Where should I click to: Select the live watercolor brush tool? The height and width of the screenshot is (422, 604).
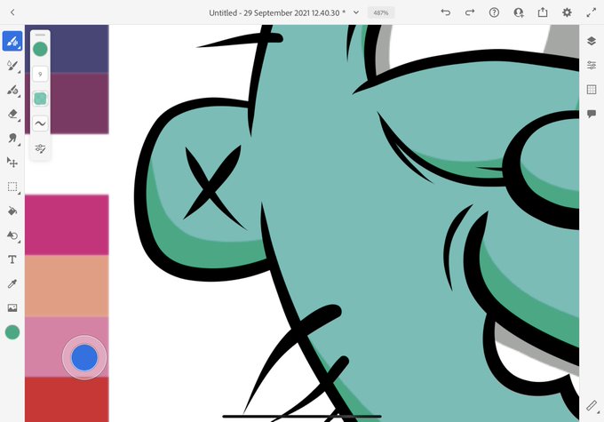(x=12, y=66)
